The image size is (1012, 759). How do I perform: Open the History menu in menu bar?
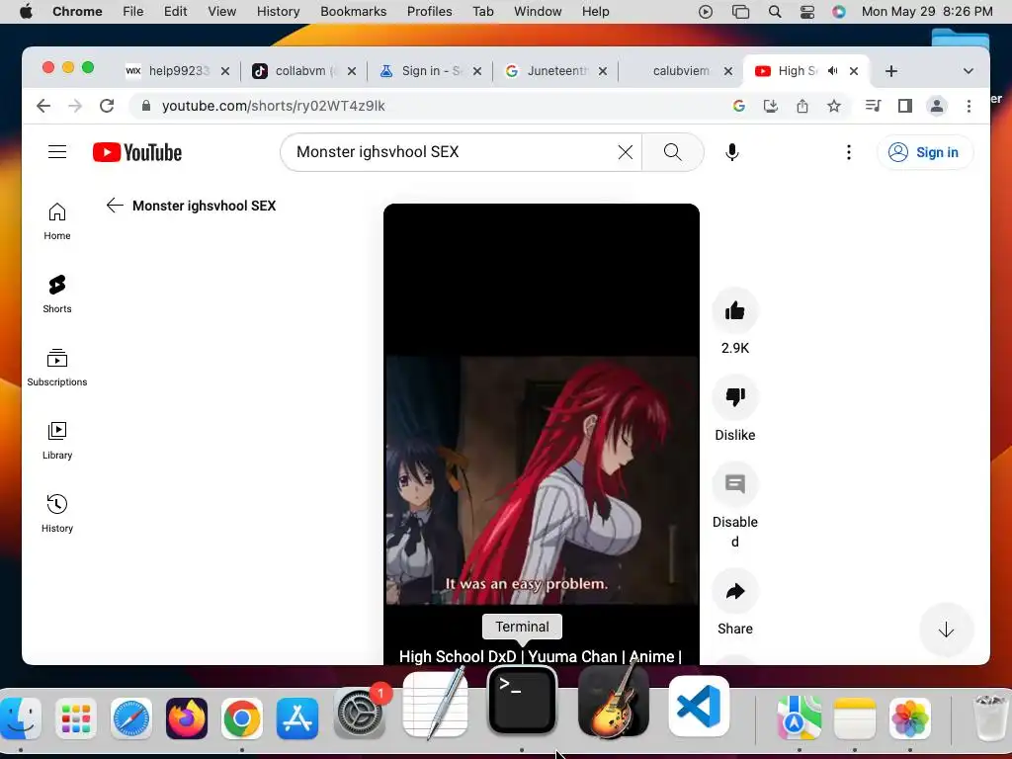pos(278,12)
